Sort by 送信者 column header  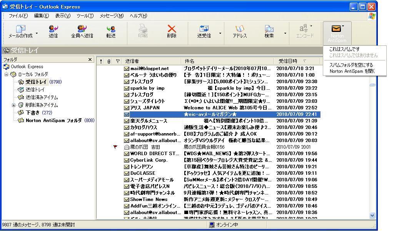pos(152,61)
